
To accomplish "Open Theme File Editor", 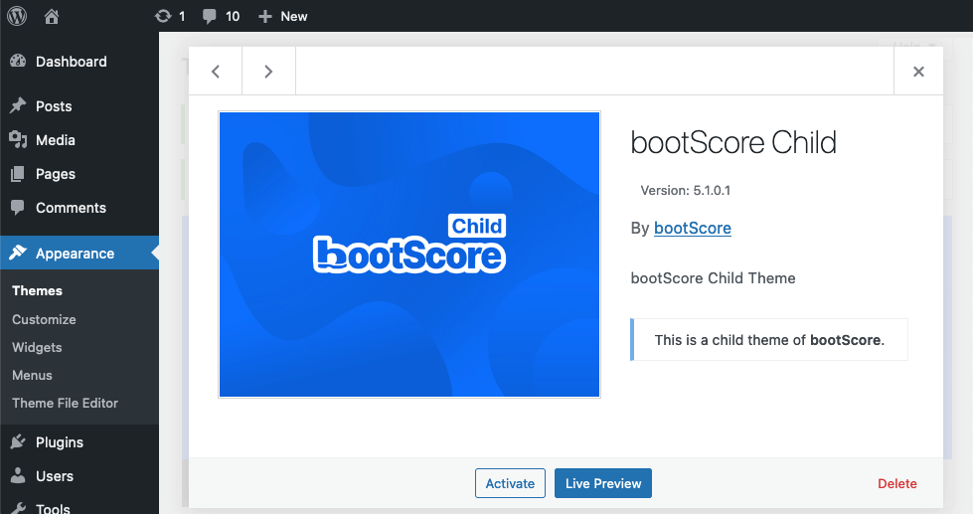I will point(65,403).
